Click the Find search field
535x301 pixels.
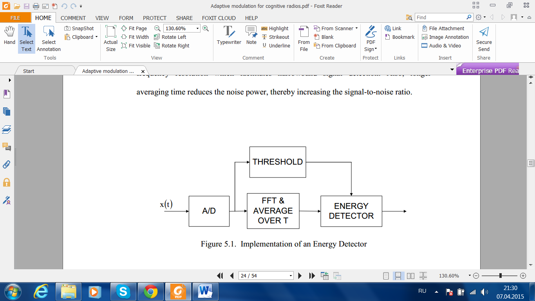(x=440, y=17)
